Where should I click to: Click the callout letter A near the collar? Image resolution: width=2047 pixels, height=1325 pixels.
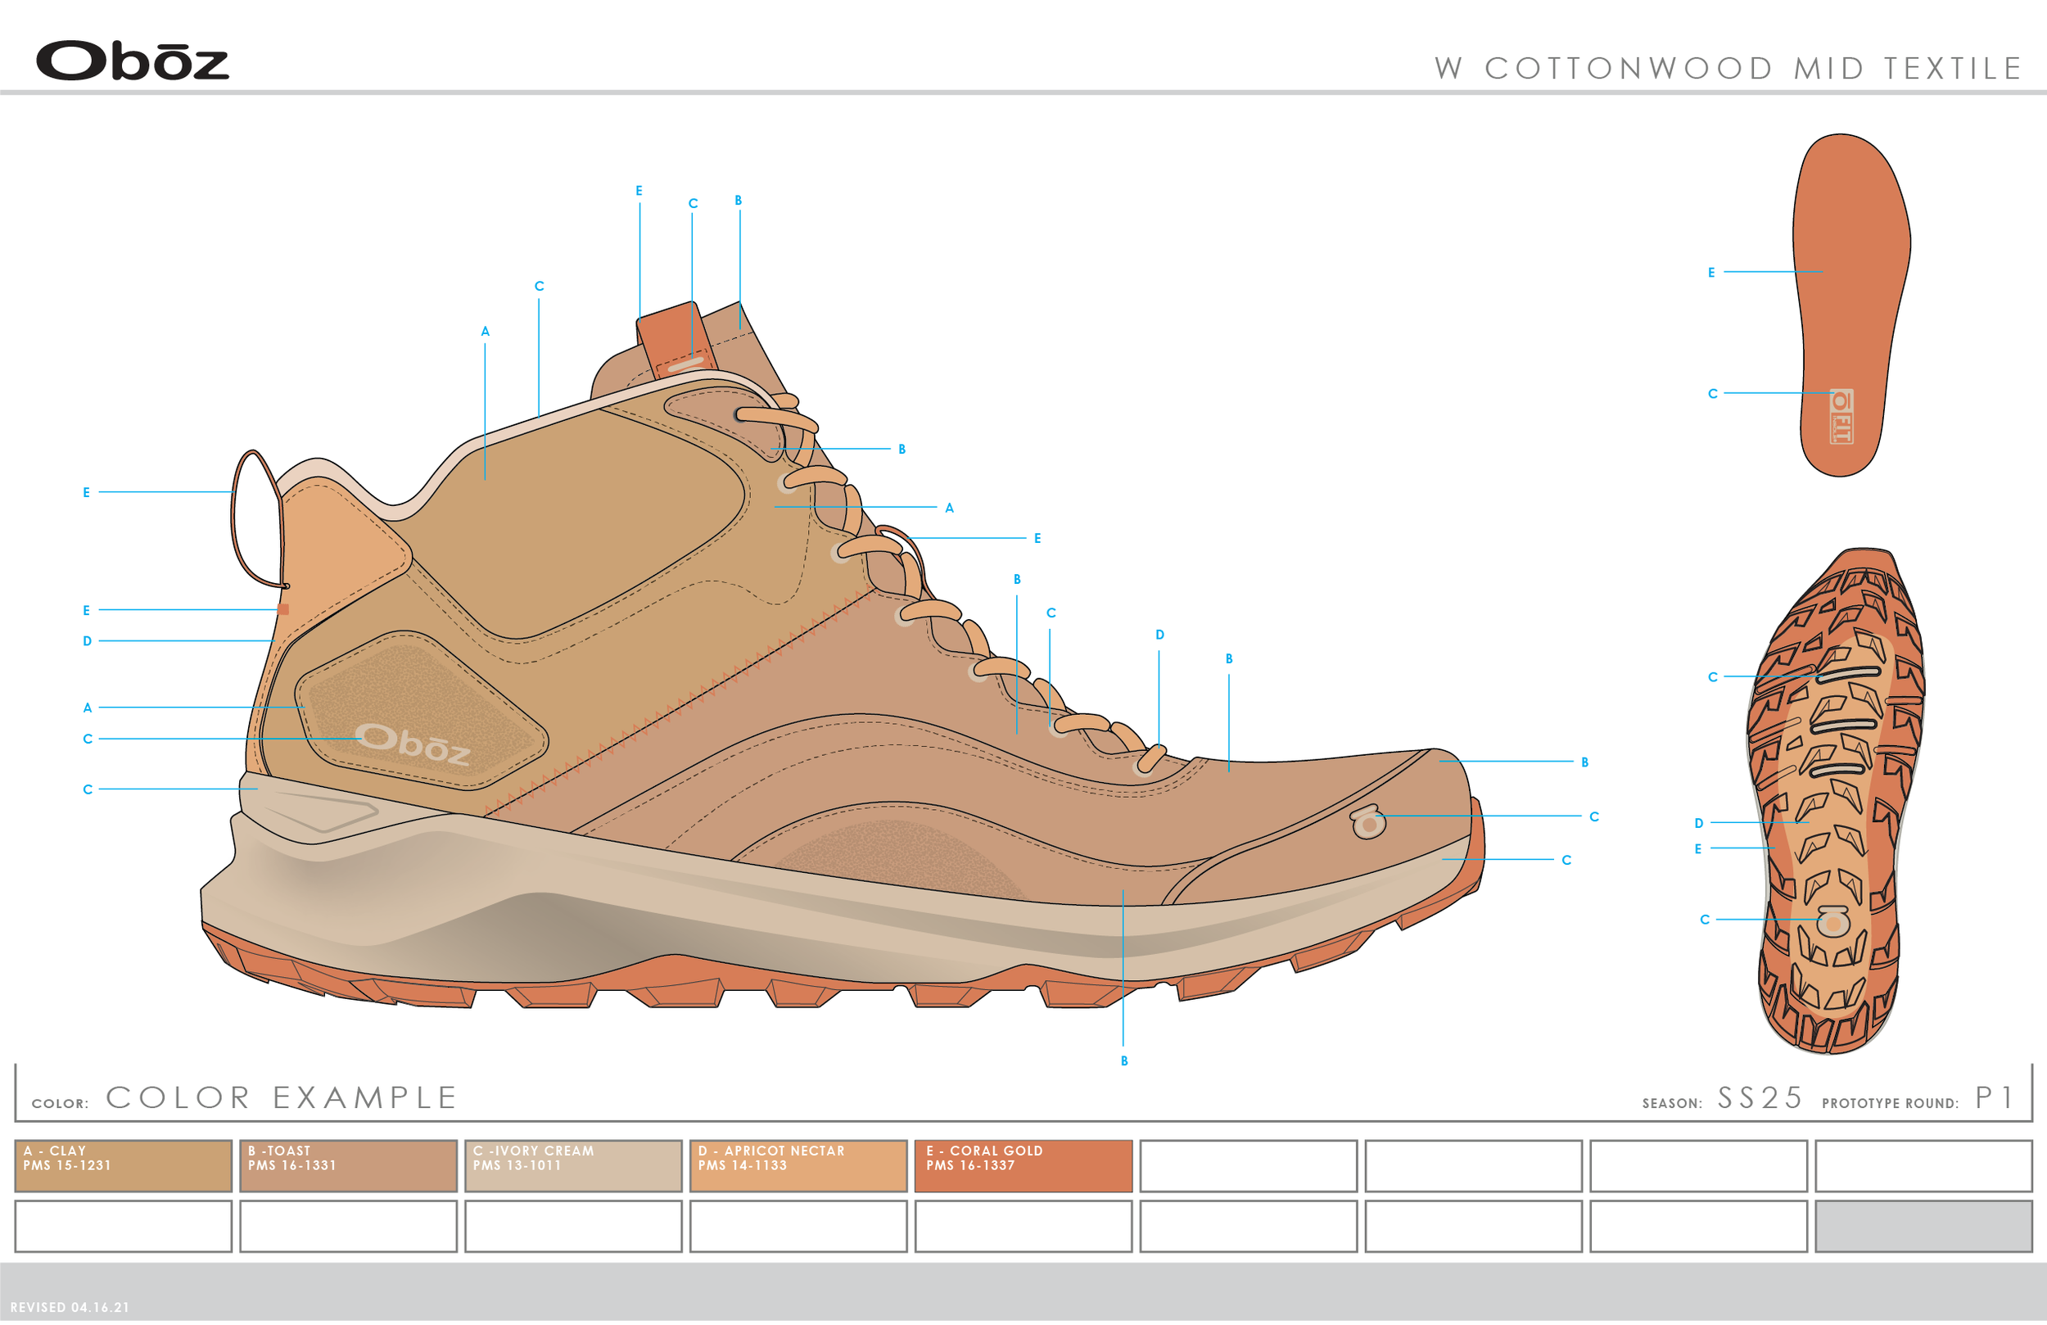[486, 331]
